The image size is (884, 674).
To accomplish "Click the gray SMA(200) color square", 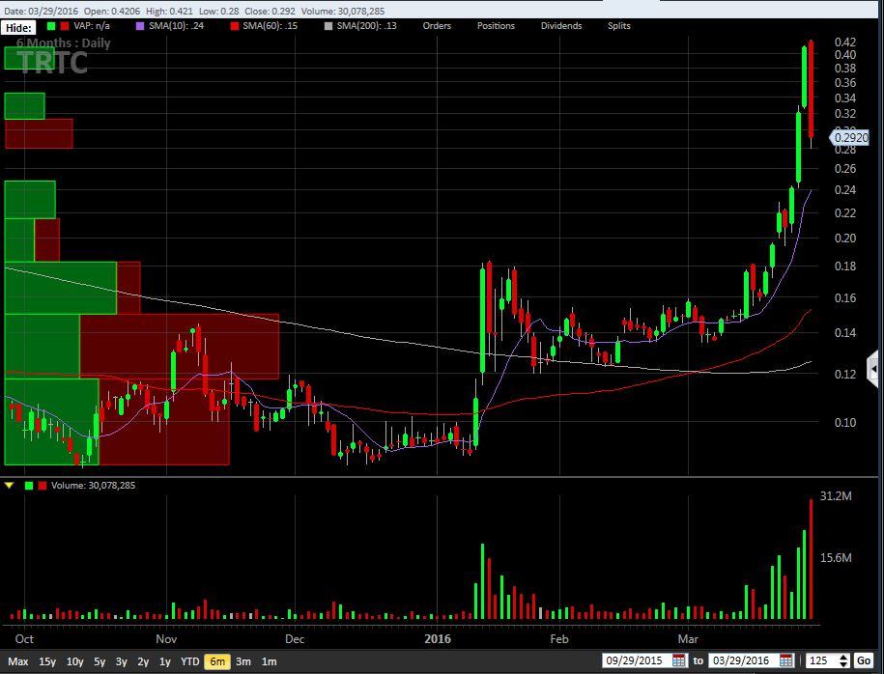I will [x=328, y=26].
